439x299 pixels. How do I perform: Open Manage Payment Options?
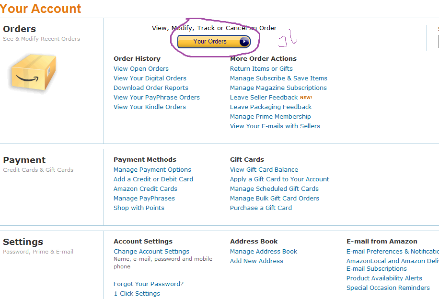point(152,170)
